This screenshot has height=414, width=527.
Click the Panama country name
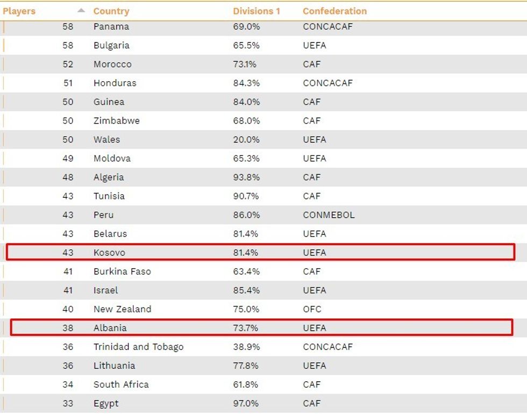click(x=111, y=26)
